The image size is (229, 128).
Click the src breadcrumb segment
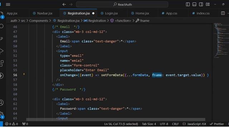click(23, 21)
